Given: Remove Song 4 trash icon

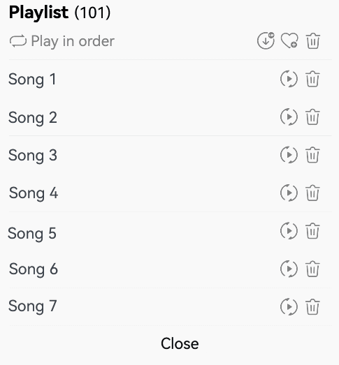Looking at the screenshot, I should click(312, 193).
